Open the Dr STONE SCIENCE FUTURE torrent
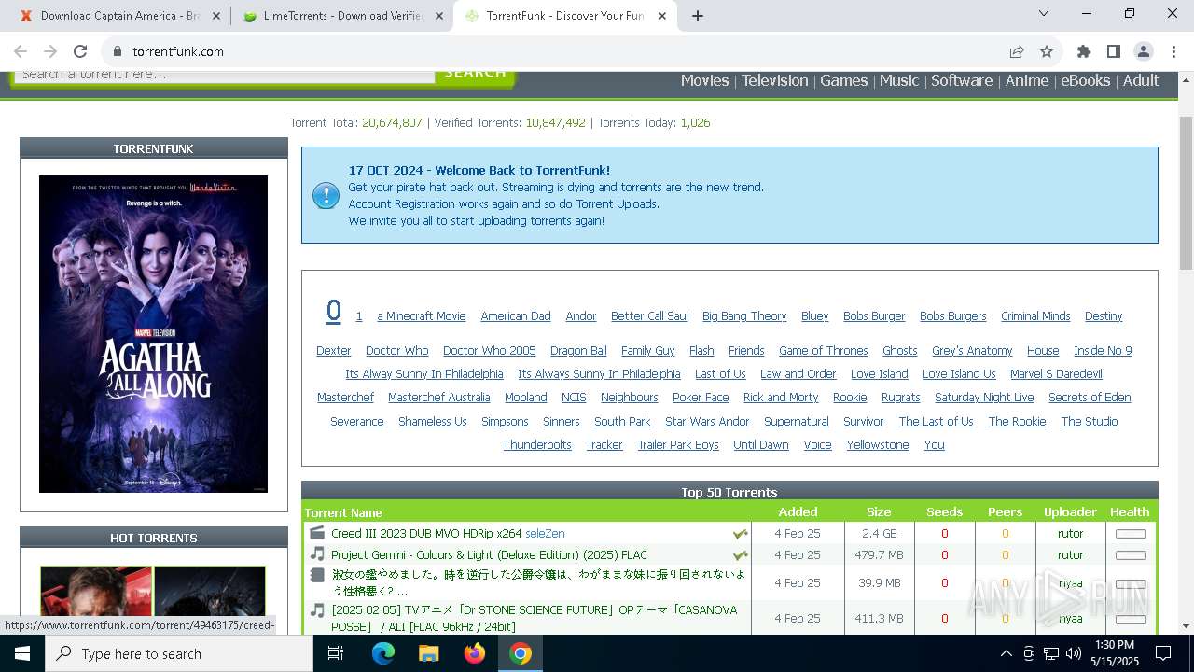This screenshot has width=1194, height=672. pyautogui.click(x=535, y=618)
